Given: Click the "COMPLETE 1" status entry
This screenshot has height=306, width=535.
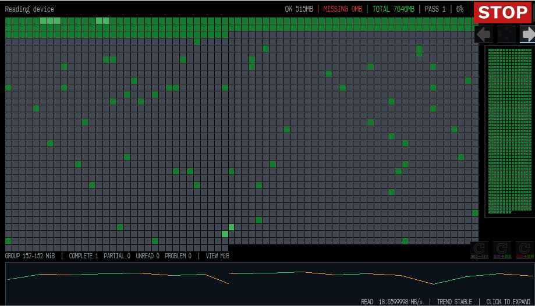Looking at the screenshot, I should (x=83, y=256).
